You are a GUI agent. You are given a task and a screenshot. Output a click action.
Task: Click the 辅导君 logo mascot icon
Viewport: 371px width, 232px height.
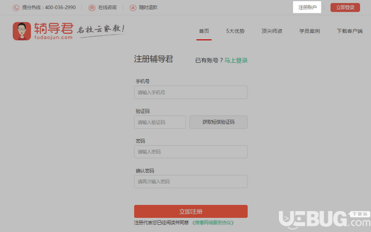[22, 31]
